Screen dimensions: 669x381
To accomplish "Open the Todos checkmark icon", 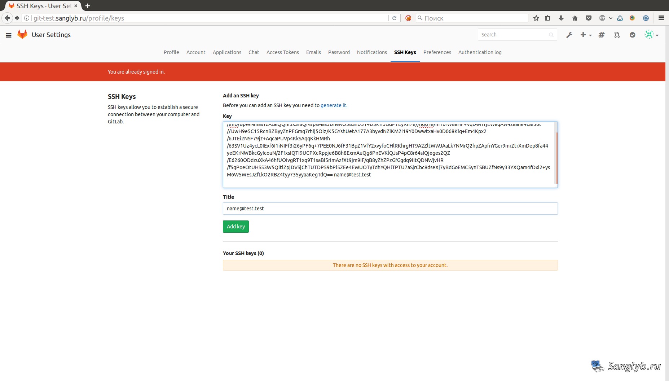I will click(632, 35).
